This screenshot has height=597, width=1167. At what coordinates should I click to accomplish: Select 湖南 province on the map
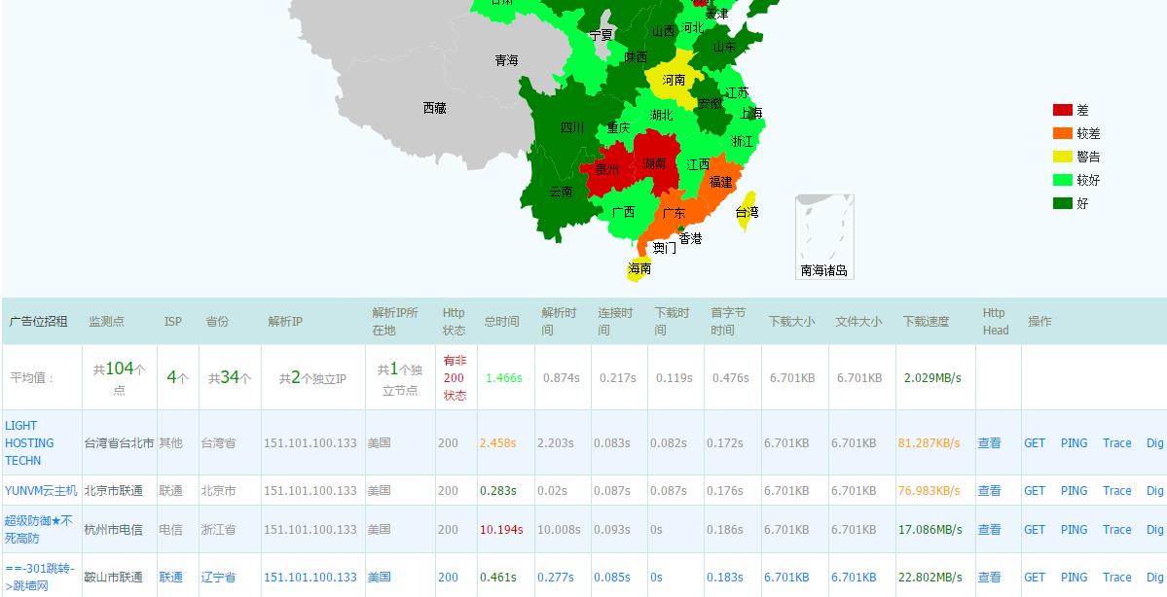(x=655, y=163)
